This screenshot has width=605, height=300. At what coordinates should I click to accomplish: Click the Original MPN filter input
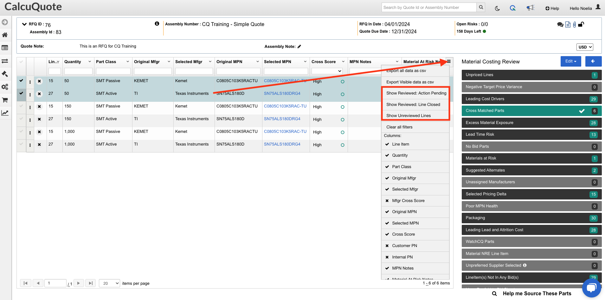(x=238, y=71)
